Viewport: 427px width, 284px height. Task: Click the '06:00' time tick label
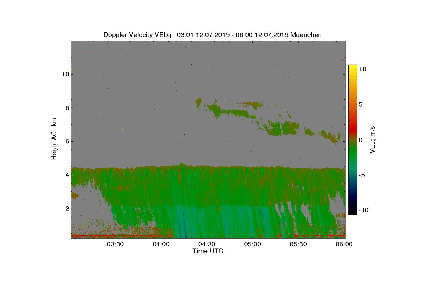(344, 244)
